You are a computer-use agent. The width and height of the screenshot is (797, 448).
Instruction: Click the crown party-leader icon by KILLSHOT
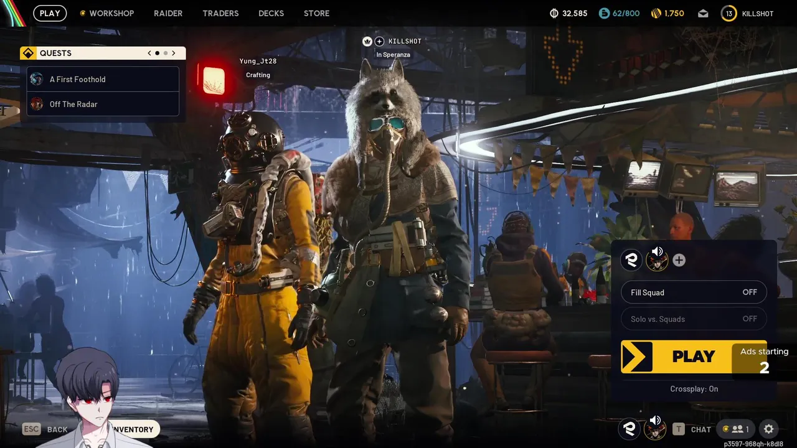367,41
